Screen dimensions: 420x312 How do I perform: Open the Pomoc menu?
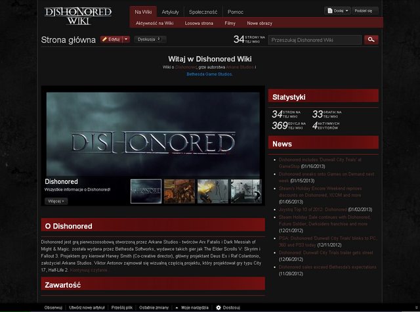[x=236, y=12]
